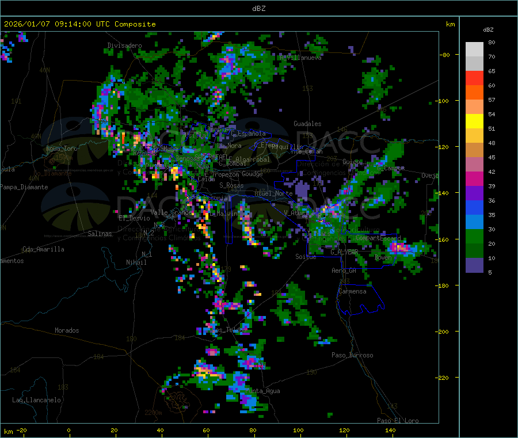Click the red 65-60 dBZ legend swatch
Screen dimensions: 518x438
coord(474,78)
